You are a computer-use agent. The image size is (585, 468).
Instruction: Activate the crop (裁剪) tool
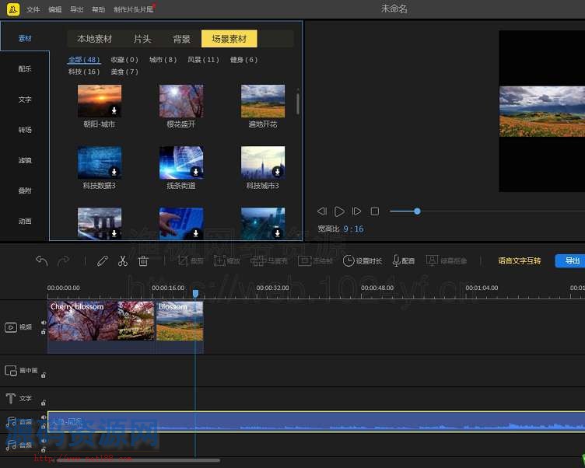click(191, 260)
